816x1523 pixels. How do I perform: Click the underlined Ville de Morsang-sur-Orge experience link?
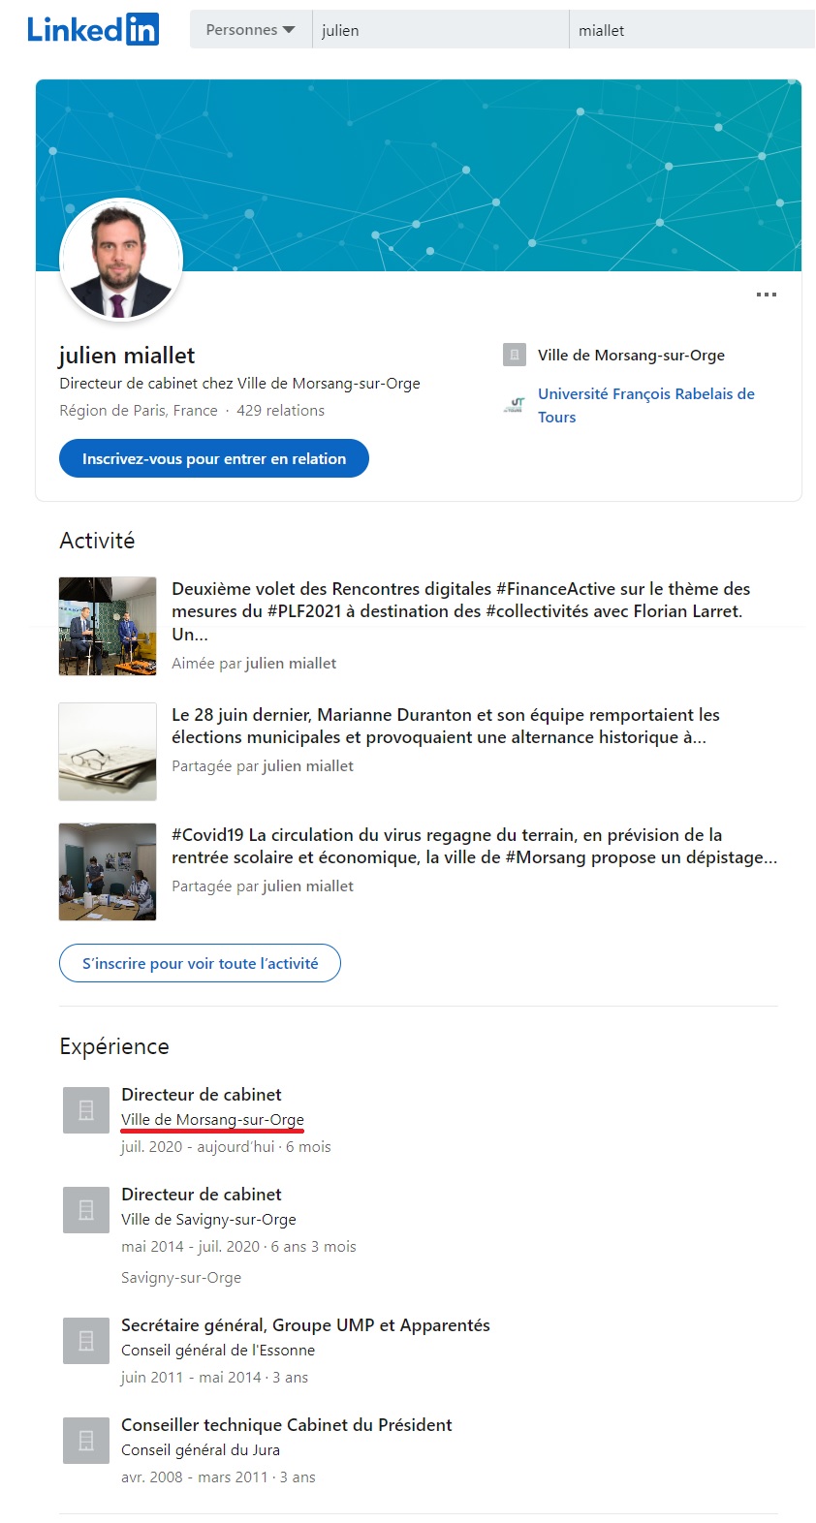point(212,1120)
